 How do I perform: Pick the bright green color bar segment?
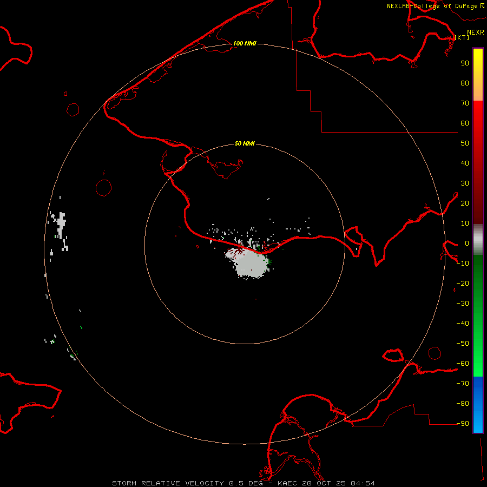click(478, 357)
